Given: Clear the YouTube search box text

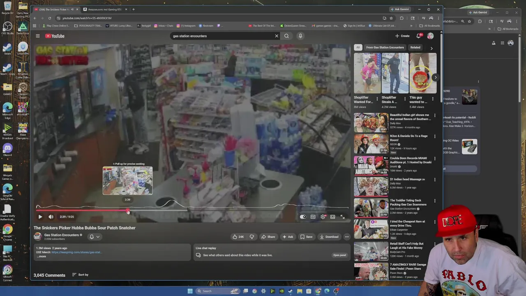Looking at the screenshot, I should tap(277, 36).
